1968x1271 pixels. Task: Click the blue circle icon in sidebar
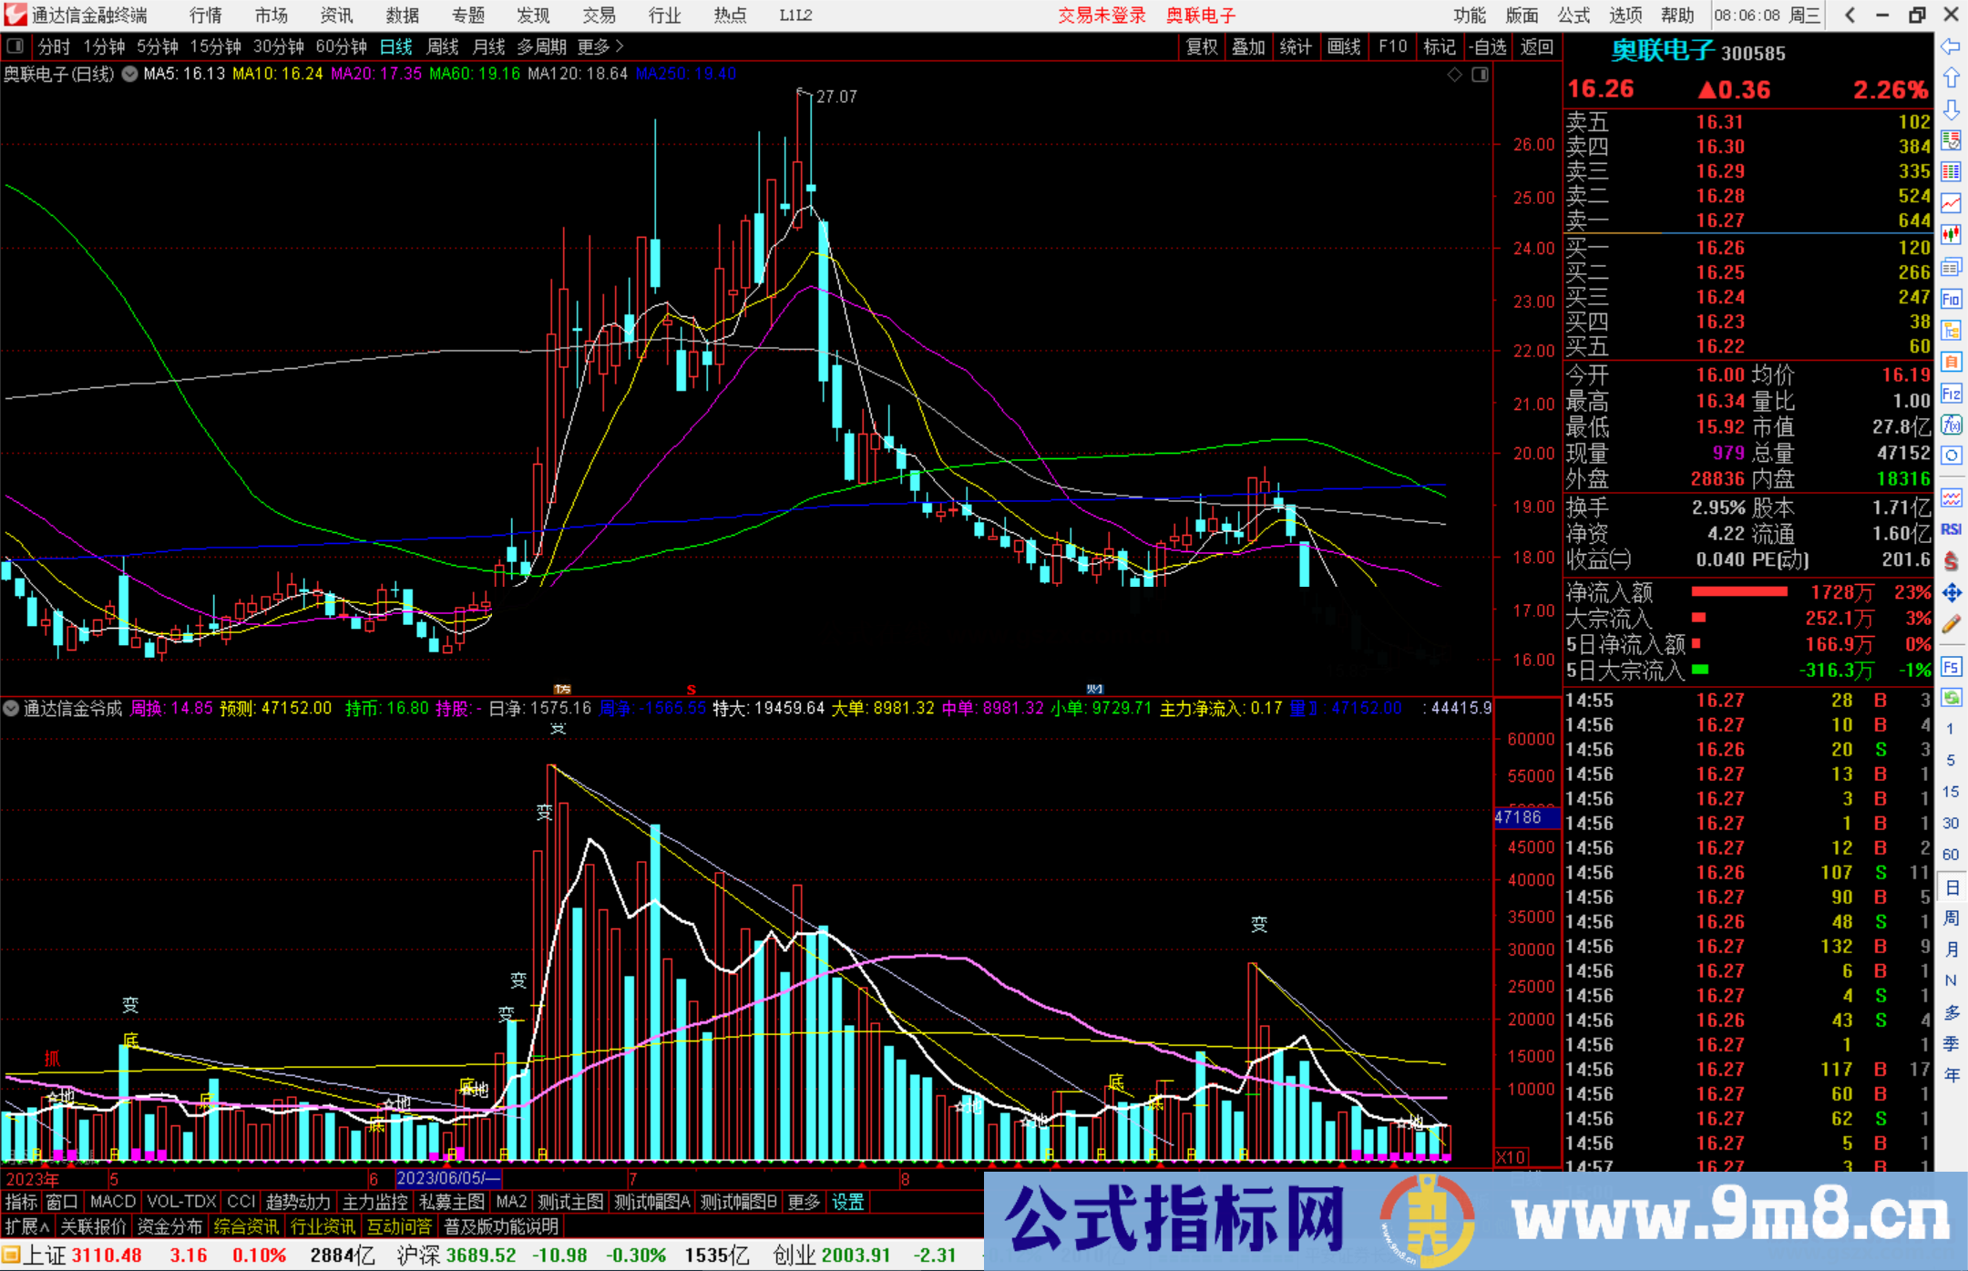click(x=1951, y=456)
